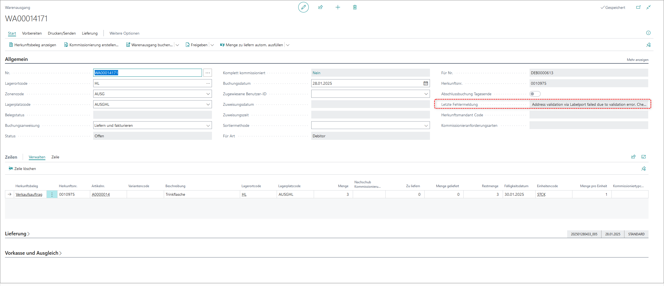664x286 pixels.
Task: Click the Allgemein section heading
Action: click(16, 59)
